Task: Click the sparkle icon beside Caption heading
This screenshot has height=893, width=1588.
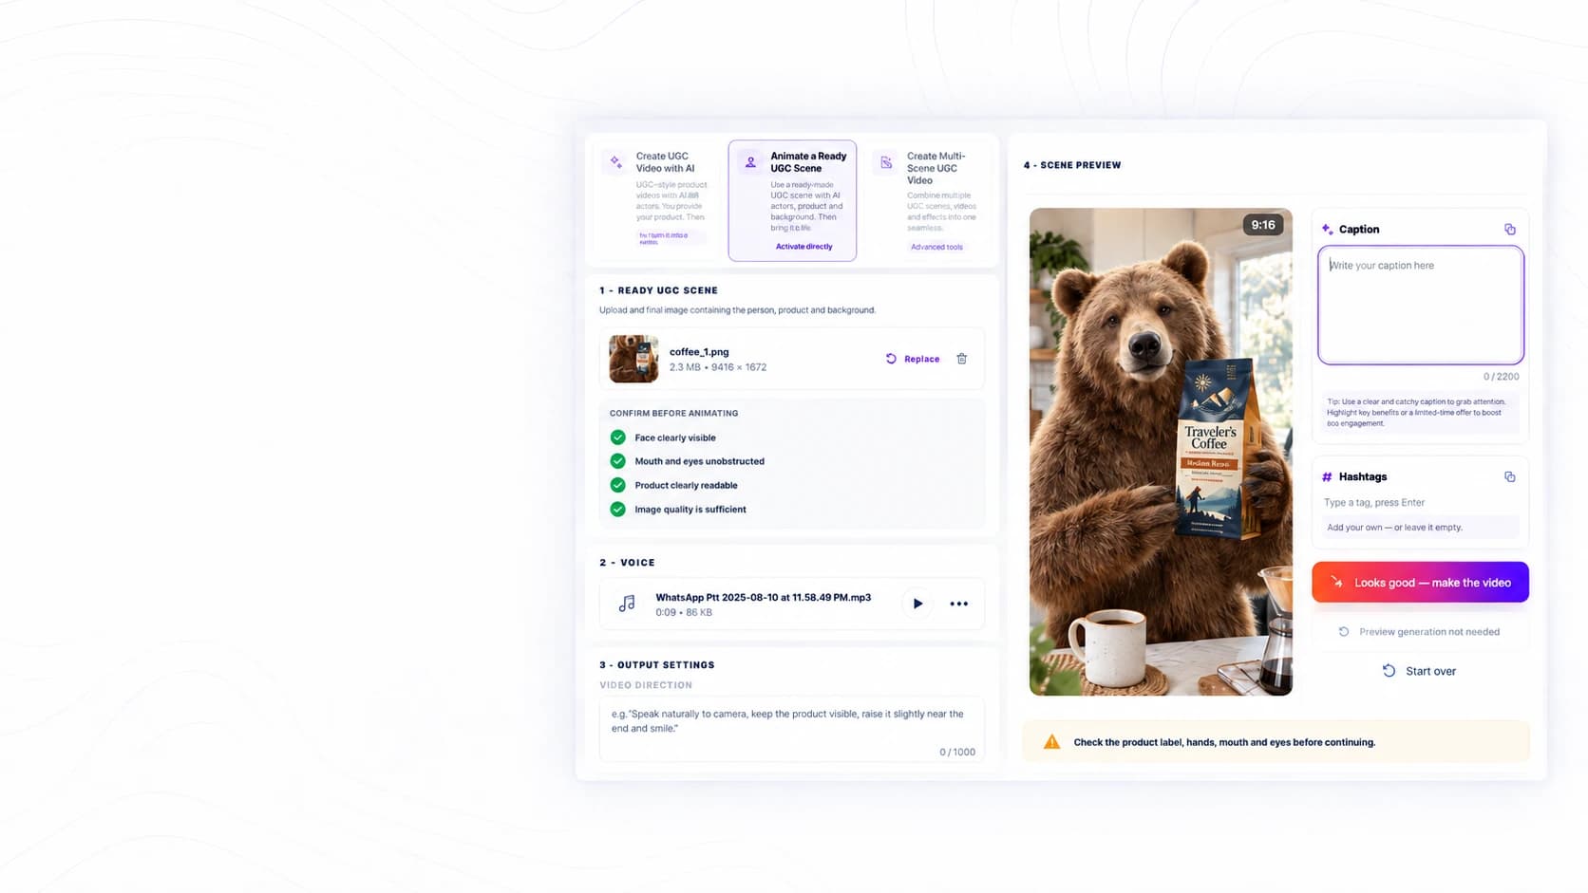Action: [x=1328, y=230]
